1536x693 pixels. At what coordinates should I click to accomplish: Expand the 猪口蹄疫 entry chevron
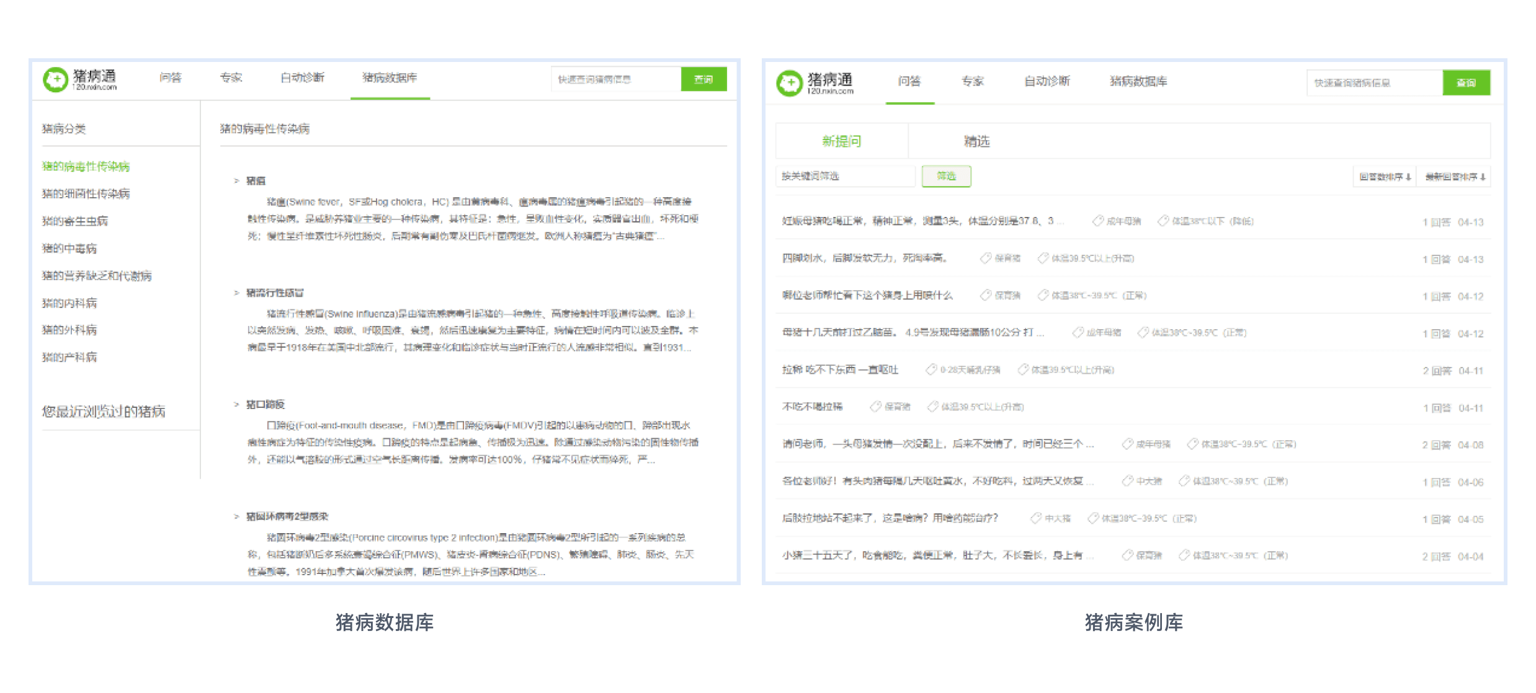[x=236, y=404]
